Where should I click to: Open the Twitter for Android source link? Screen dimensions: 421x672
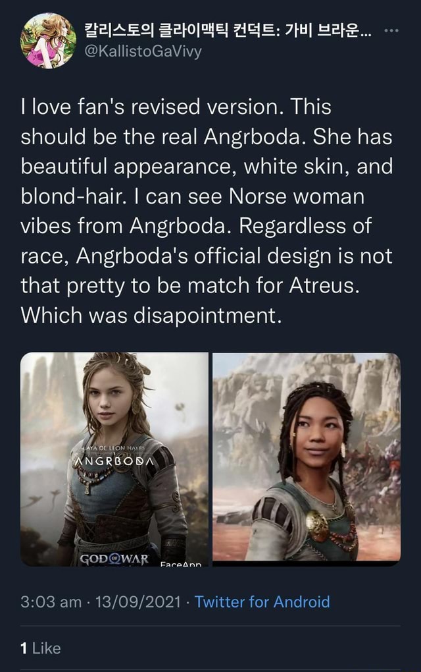(x=262, y=602)
